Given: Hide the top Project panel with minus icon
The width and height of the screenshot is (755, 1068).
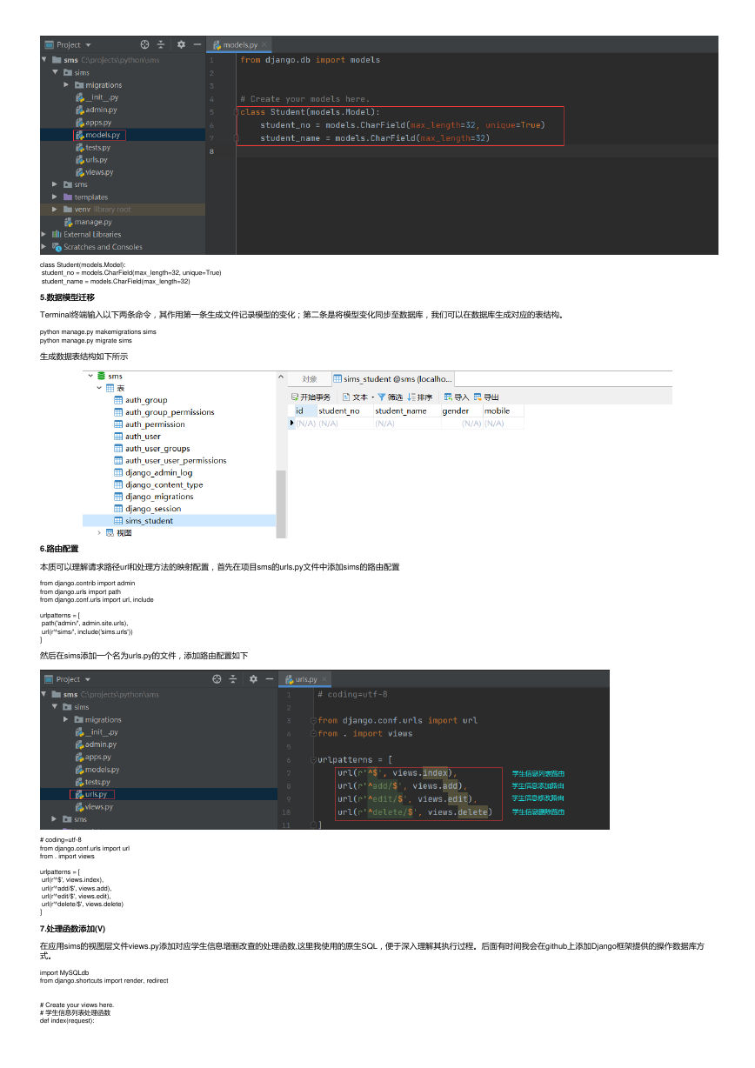Looking at the screenshot, I should tap(197, 44).
